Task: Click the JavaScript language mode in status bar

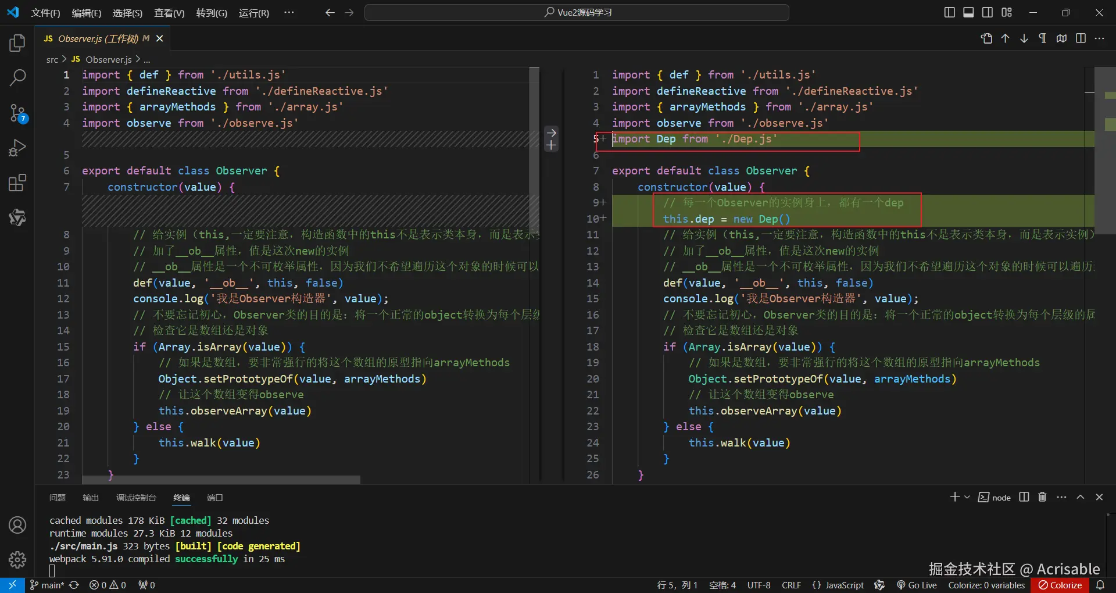Action: click(838, 585)
